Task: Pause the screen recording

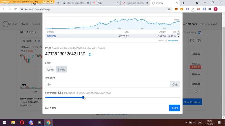Action: pos(48,2)
